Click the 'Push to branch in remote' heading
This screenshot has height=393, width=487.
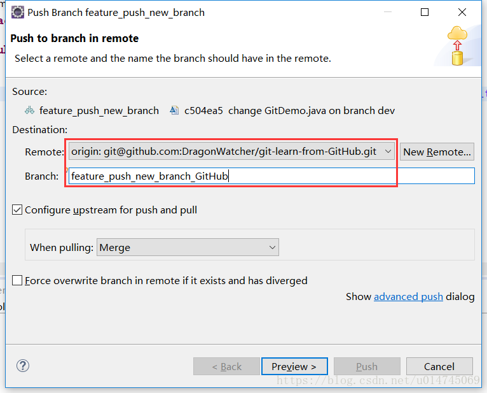tap(74, 38)
